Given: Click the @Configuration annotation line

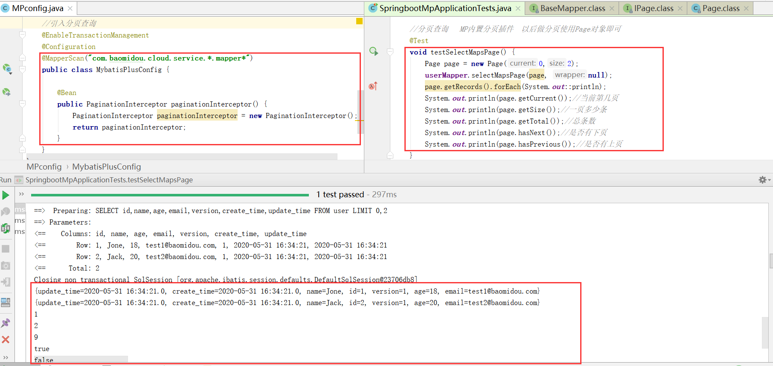Looking at the screenshot, I should click(x=69, y=46).
